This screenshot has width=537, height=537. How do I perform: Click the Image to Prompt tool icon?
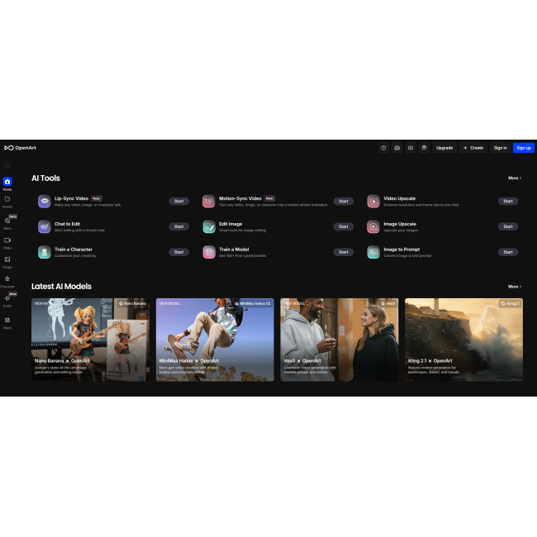pyautogui.click(x=373, y=252)
